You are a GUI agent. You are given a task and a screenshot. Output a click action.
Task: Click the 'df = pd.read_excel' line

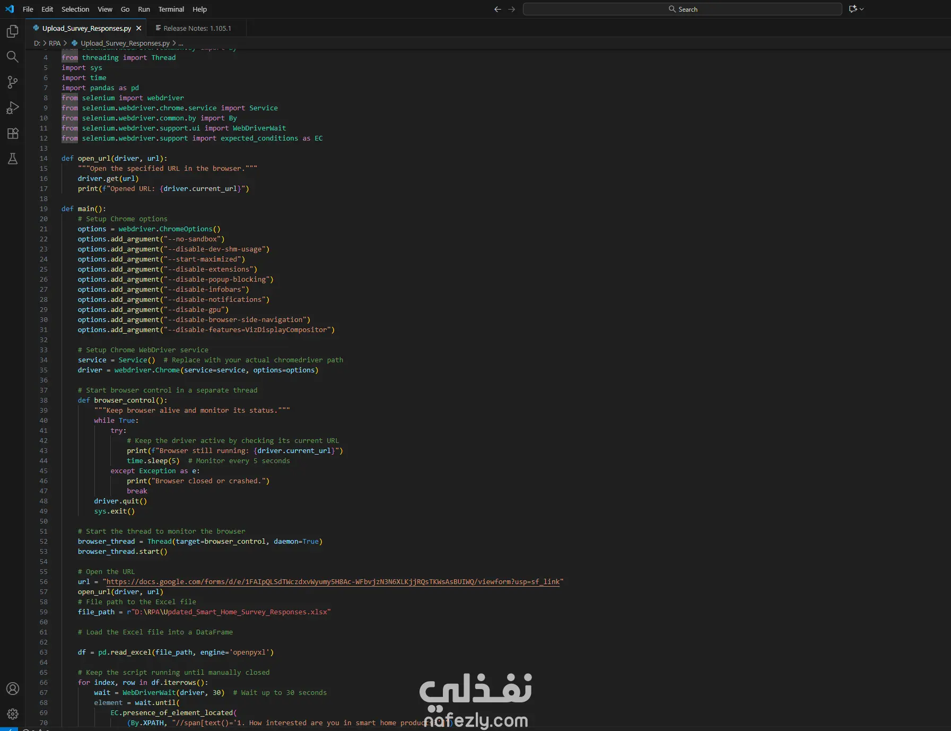(x=176, y=652)
